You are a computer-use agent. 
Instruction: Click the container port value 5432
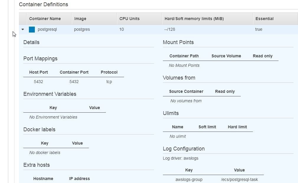tap(74, 82)
